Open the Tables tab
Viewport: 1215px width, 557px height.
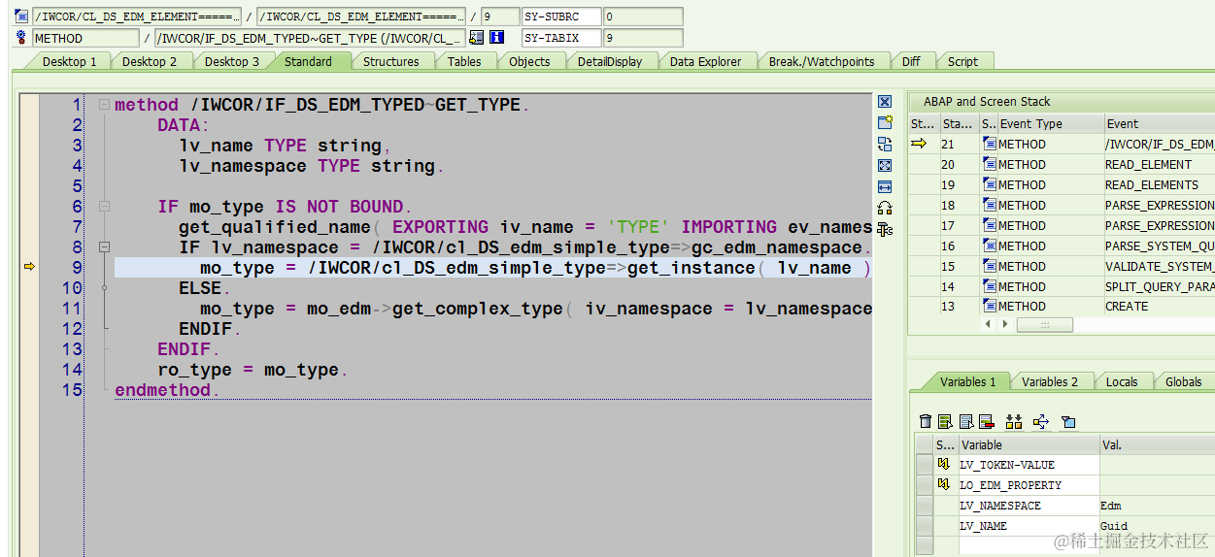(x=464, y=61)
